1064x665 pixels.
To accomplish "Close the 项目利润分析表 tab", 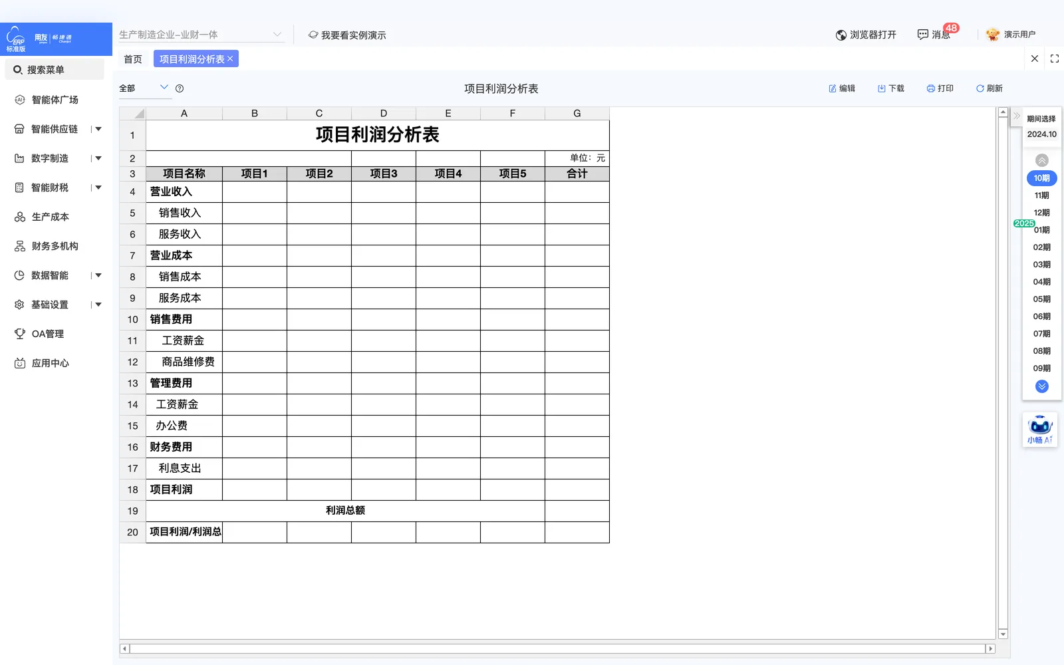I will click(x=231, y=59).
